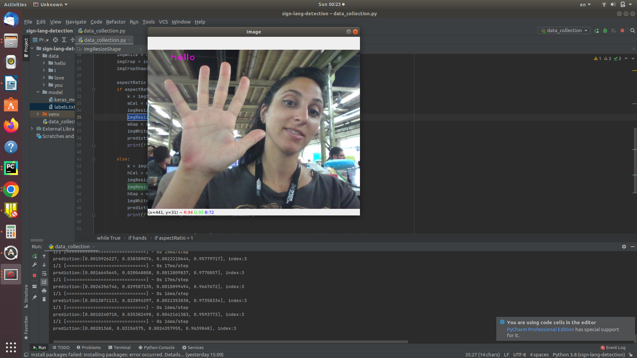The height and width of the screenshot is (358, 637).
Task: Open Run panel settings gear
Action: (x=624, y=247)
